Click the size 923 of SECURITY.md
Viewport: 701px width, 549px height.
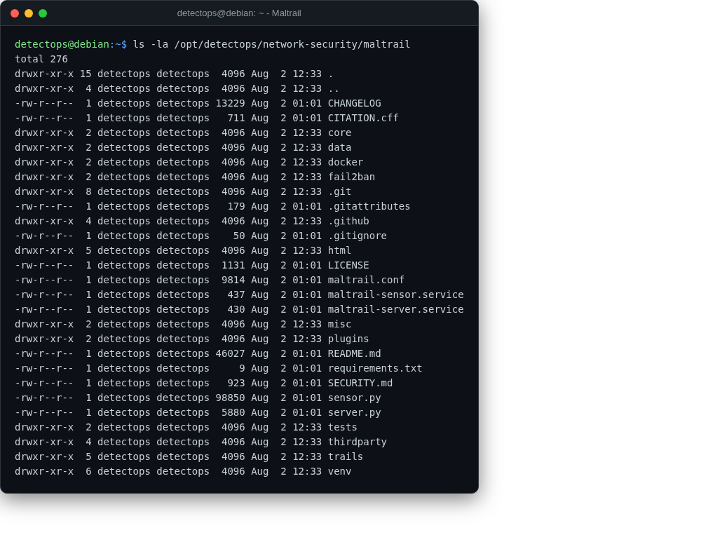(236, 384)
